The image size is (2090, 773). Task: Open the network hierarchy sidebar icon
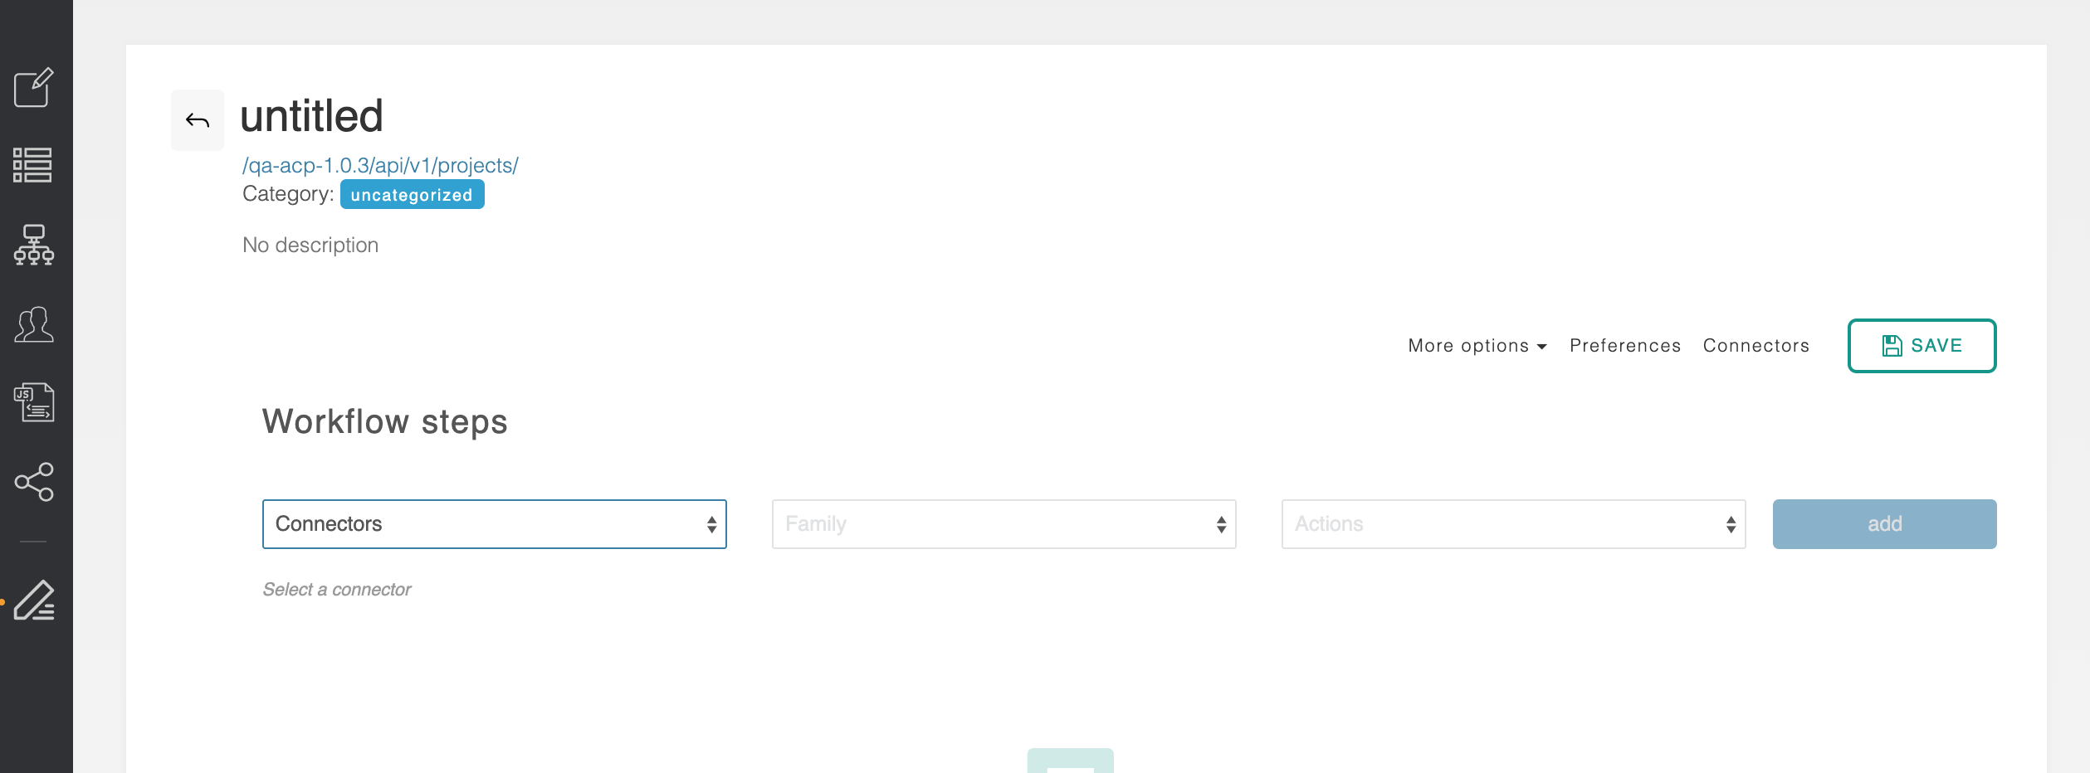tap(34, 245)
